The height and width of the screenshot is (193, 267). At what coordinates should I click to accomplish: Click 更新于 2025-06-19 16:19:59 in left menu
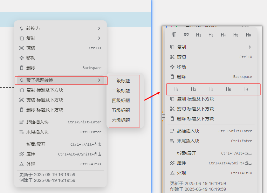tap(47, 175)
